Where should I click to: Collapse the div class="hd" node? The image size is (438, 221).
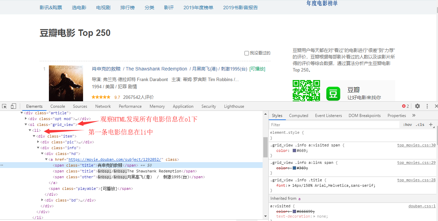point(42,154)
